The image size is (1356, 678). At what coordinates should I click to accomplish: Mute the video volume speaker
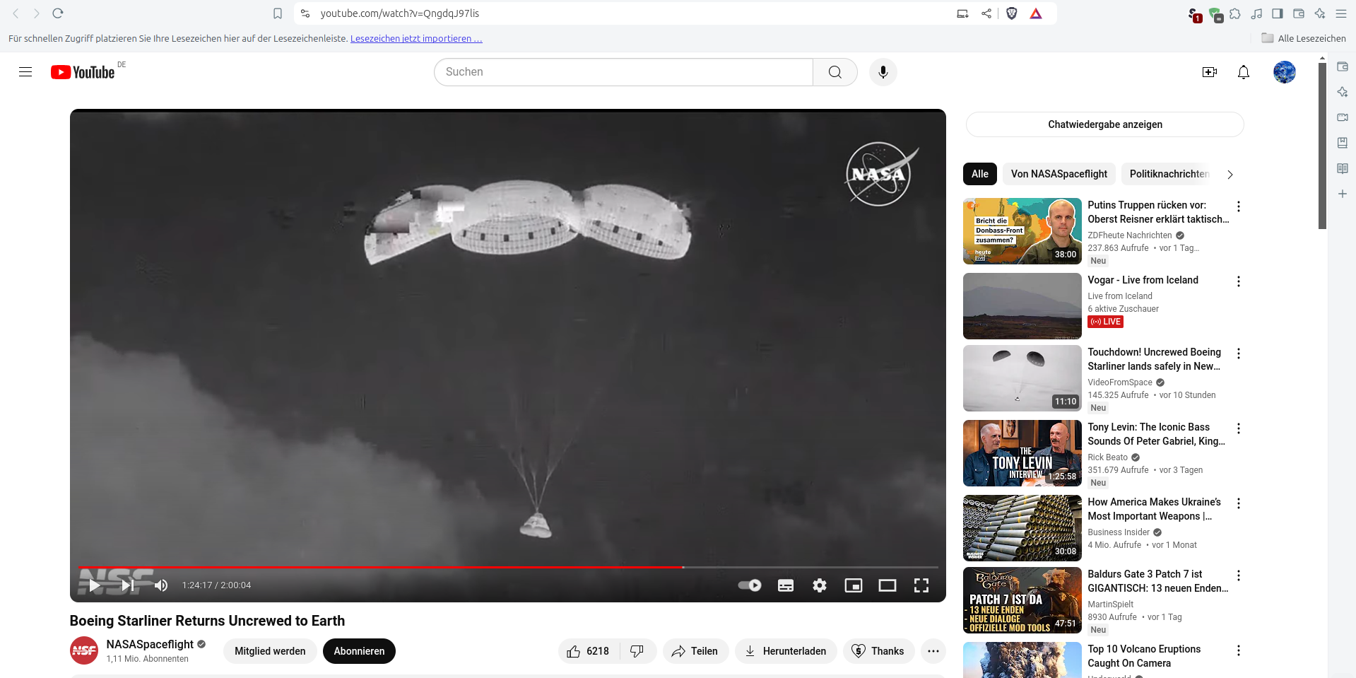(x=161, y=585)
